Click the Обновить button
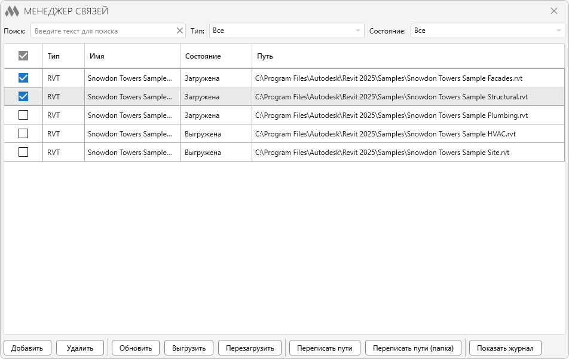Screen dimensions: 569x359 (136, 348)
